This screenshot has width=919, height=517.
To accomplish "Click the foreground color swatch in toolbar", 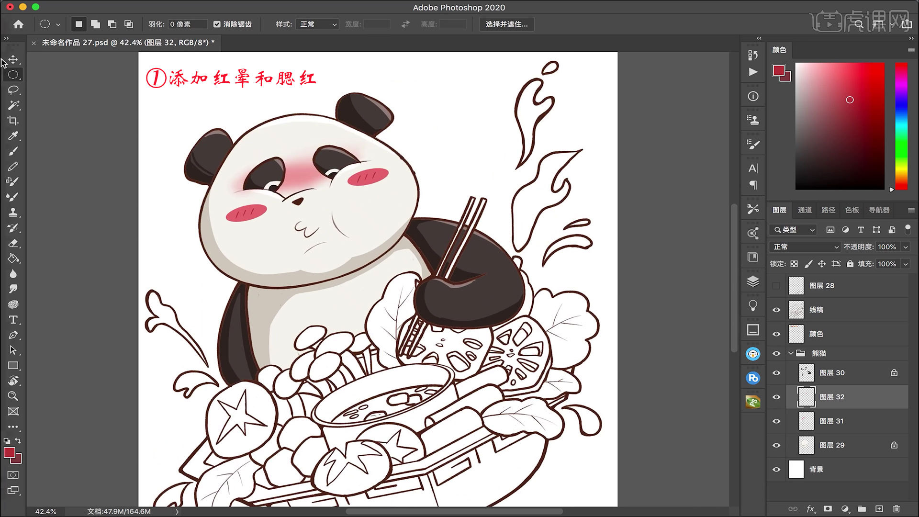I will click(9, 453).
